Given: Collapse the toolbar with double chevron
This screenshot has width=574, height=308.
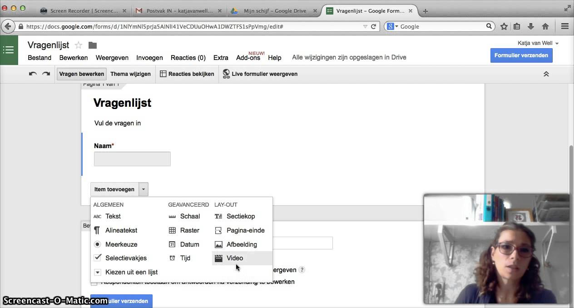Looking at the screenshot, I should click(x=546, y=74).
